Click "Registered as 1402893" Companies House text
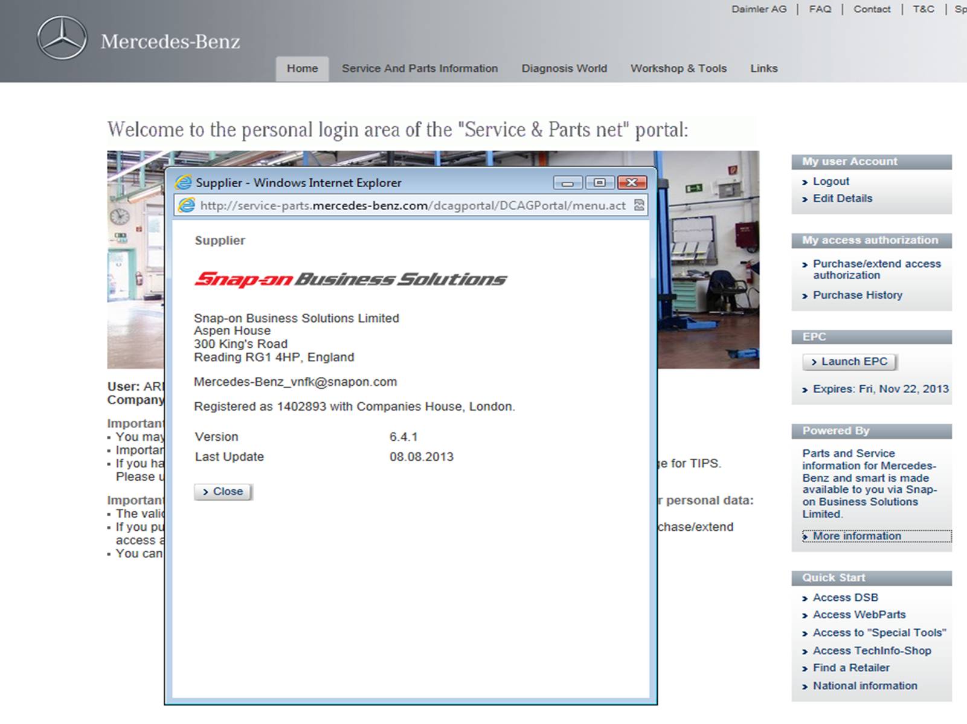The width and height of the screenshot is (967, 724). (355, 406)
